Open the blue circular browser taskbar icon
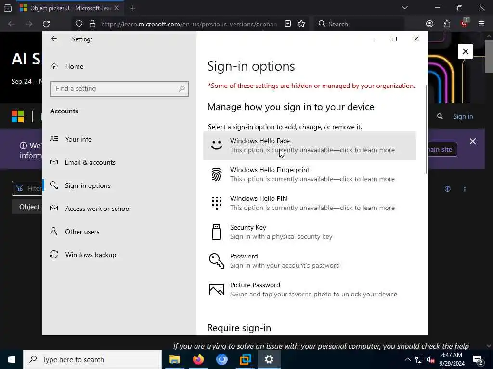The width and height of the screenshot is (493, 369). click(x=221, y=359)
